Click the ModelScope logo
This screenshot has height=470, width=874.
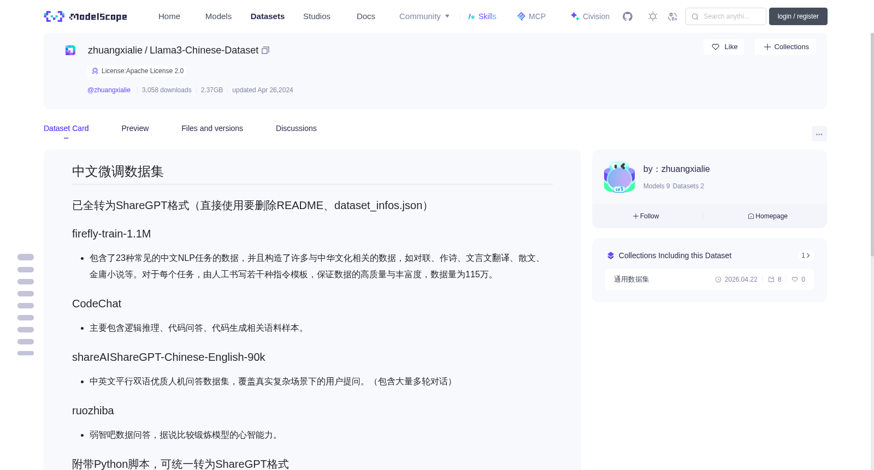pyautogui.click(x=86, y=16)
